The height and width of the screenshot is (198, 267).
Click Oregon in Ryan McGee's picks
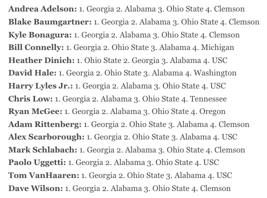point(212,111)
